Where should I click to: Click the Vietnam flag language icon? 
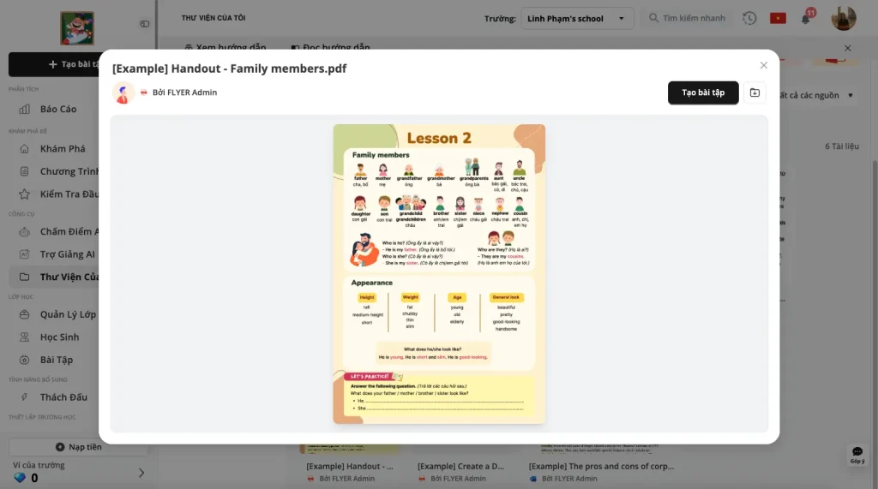click(x=778, y=18)
